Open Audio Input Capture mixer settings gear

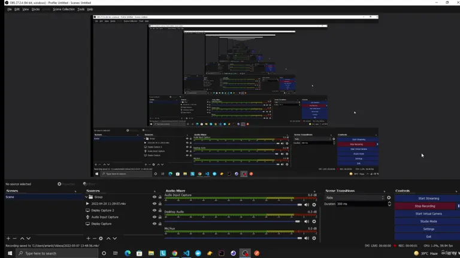pos(314,205)
